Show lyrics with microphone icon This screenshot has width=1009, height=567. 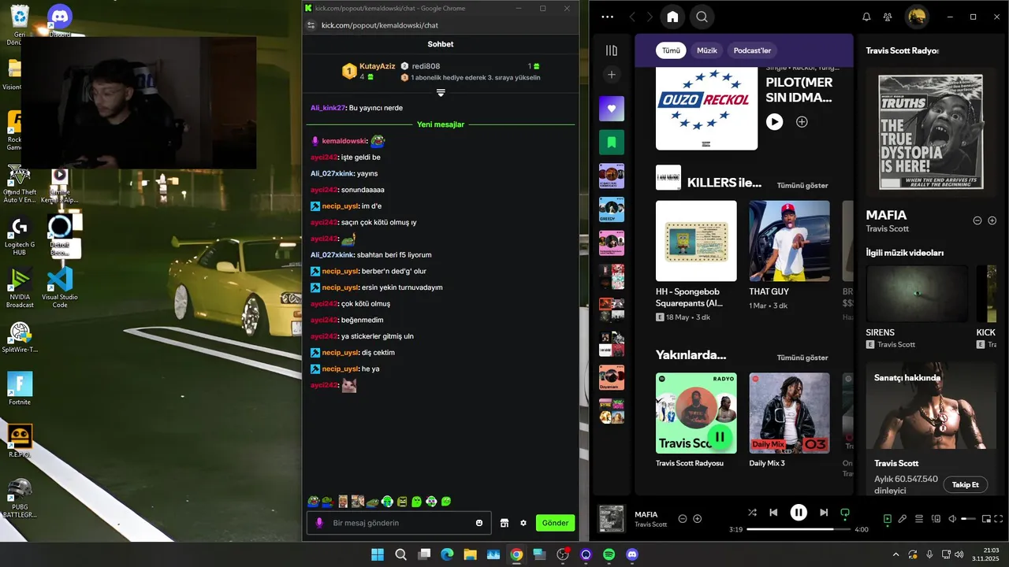point(903,519)
